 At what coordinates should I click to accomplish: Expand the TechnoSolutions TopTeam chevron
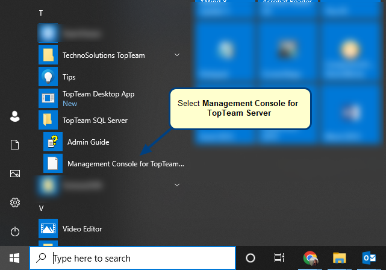click(177, 55)
